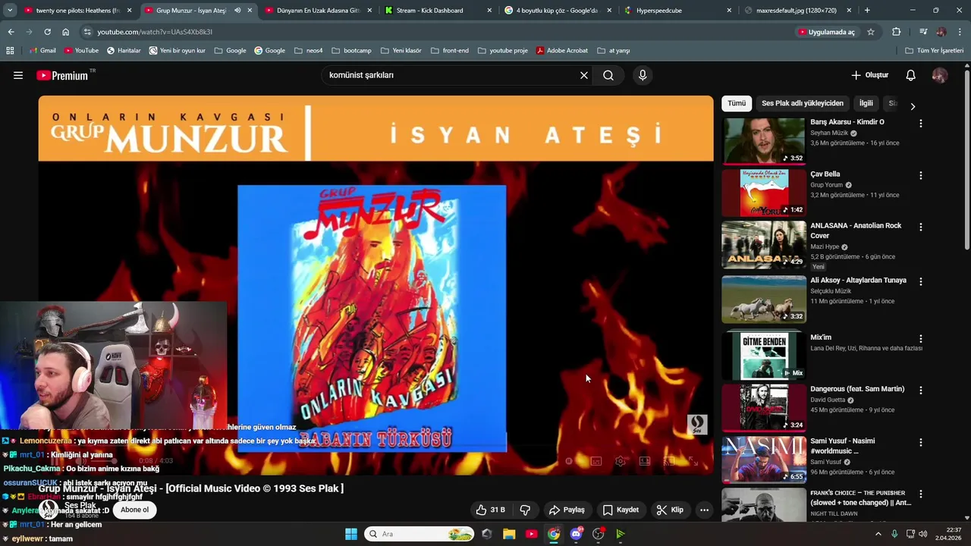Open Discord from the taskbar
Image resolution: width=971 pixels, height=546 pixels.
coord(576,534)
